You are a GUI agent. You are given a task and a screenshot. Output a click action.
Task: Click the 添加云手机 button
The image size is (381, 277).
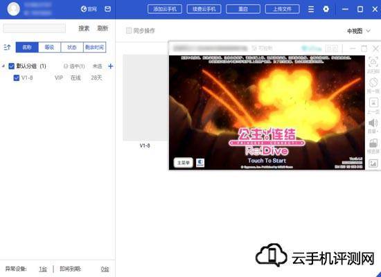(x=165, y=9)
